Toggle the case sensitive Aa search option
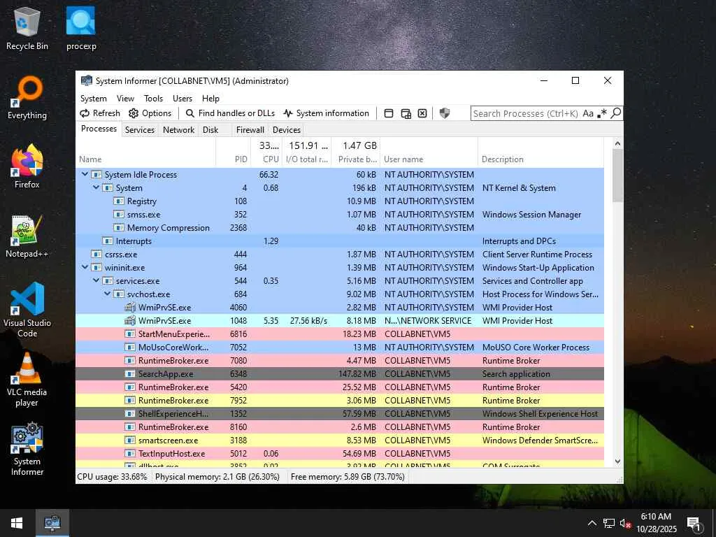 [587, 113]
